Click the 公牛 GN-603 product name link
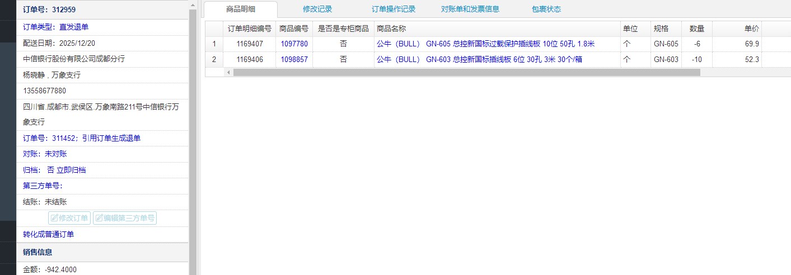 [479, 59]
